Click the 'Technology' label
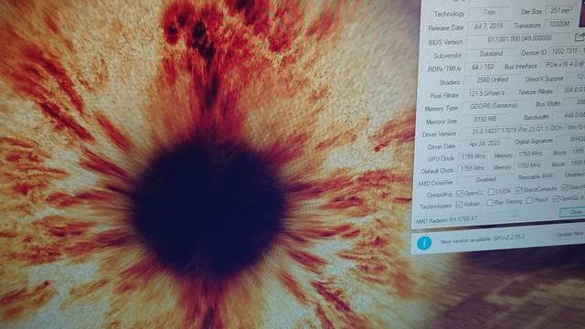This screenshot has width=585, height=329. tap(449, 15)
